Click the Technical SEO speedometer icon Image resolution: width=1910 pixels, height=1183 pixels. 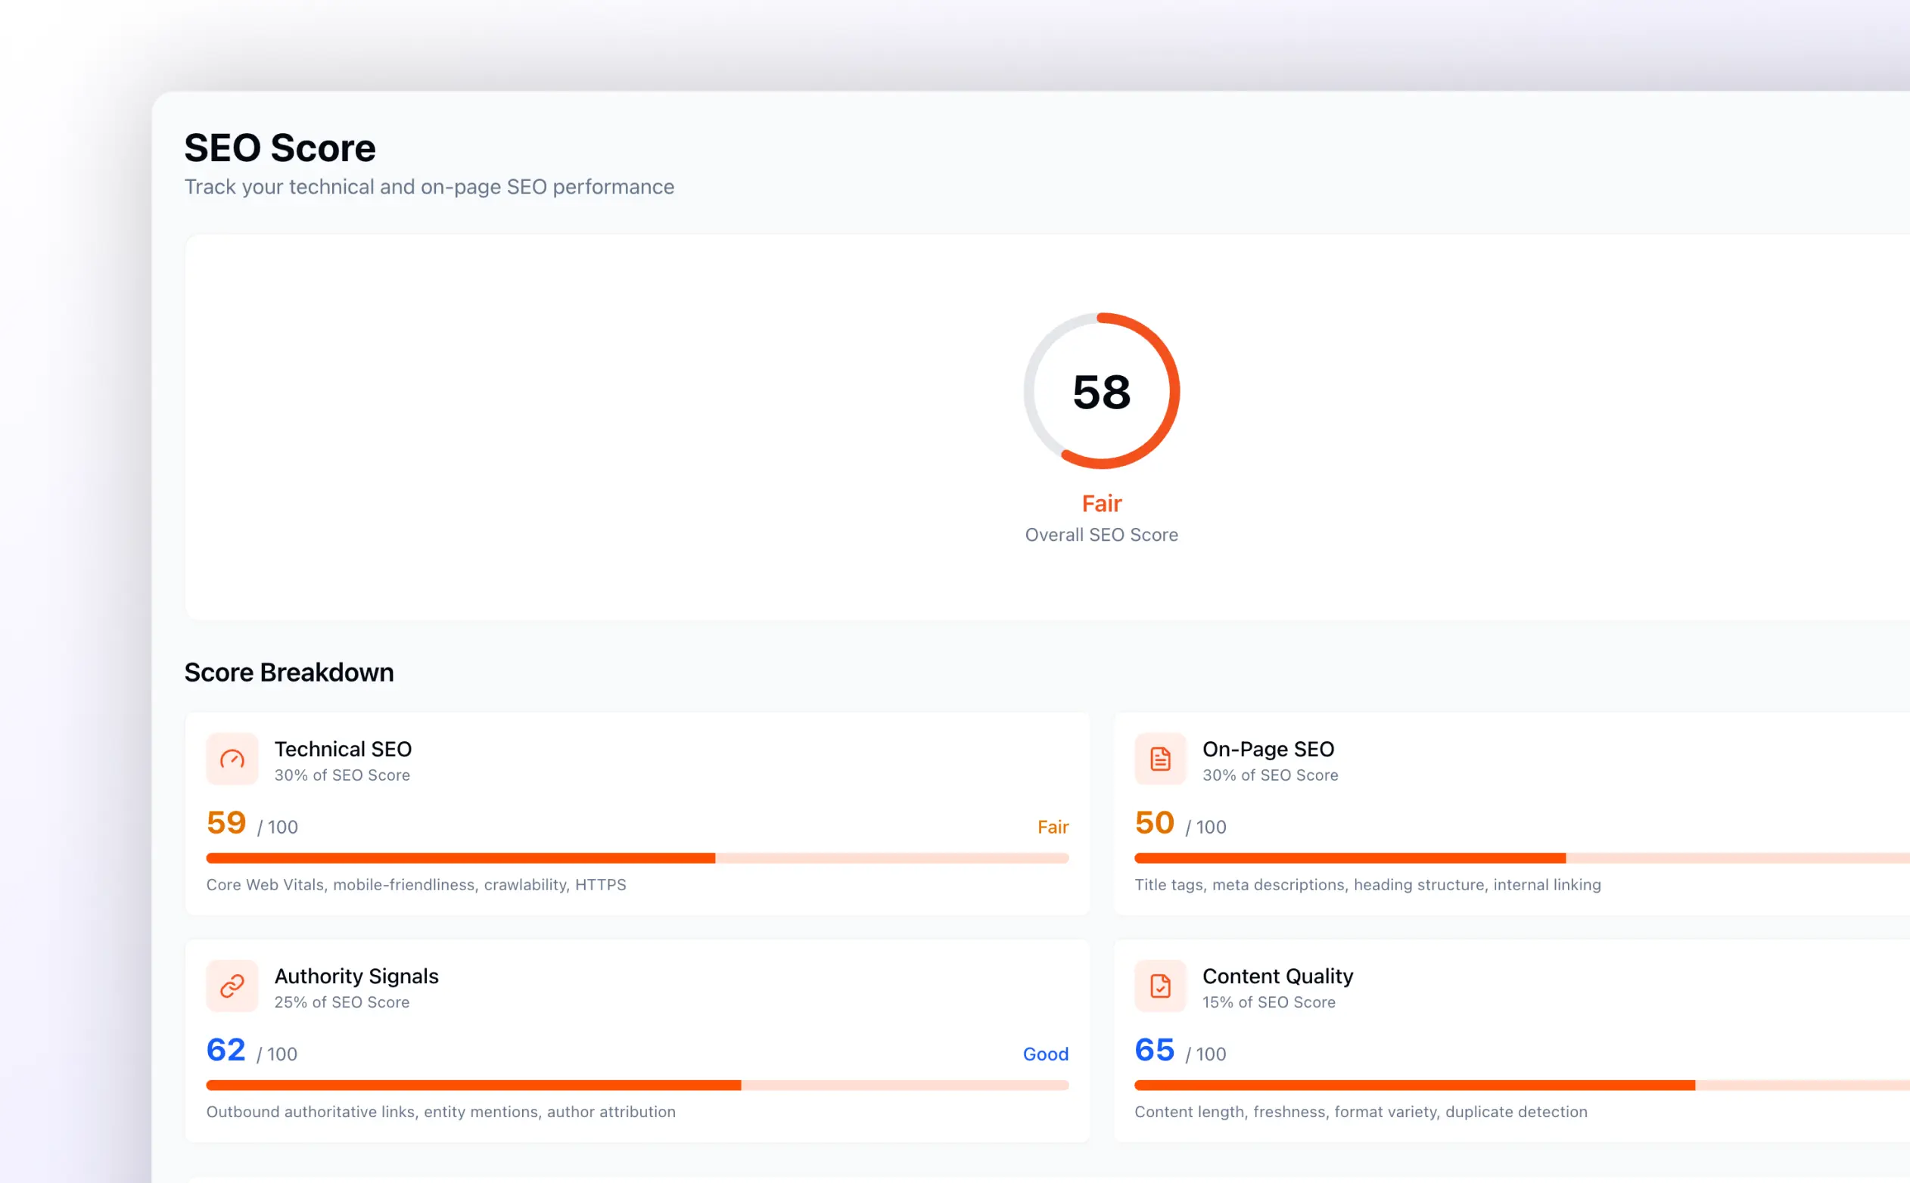point(232,758)
